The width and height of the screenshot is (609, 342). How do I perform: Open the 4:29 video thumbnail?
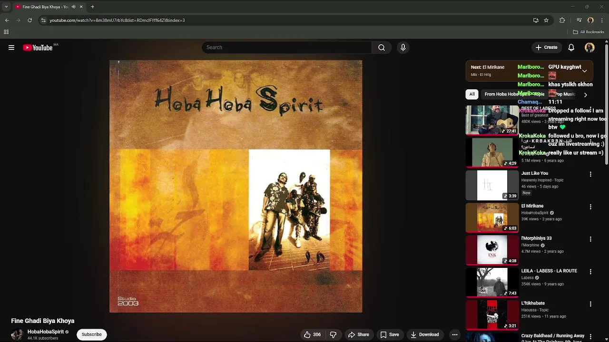492,152
